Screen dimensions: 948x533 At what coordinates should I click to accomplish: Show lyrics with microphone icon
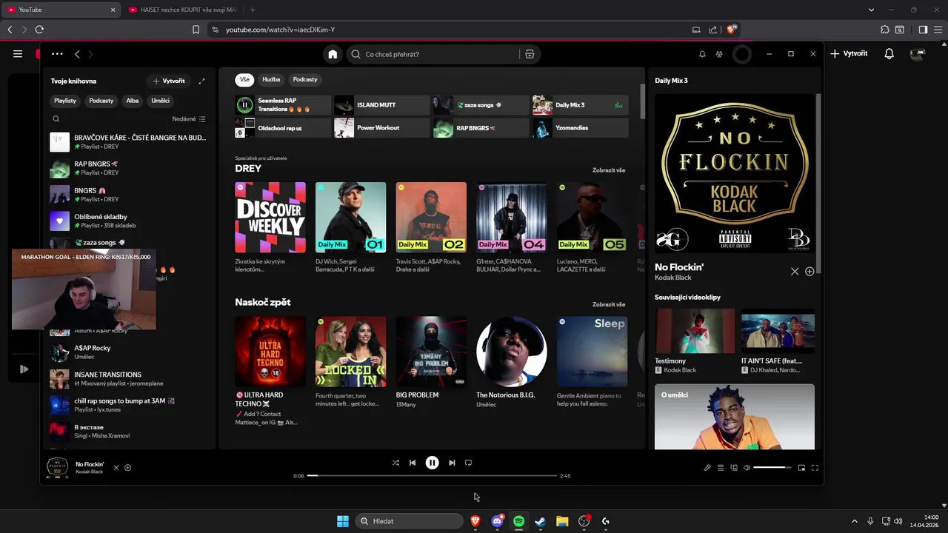707,468
